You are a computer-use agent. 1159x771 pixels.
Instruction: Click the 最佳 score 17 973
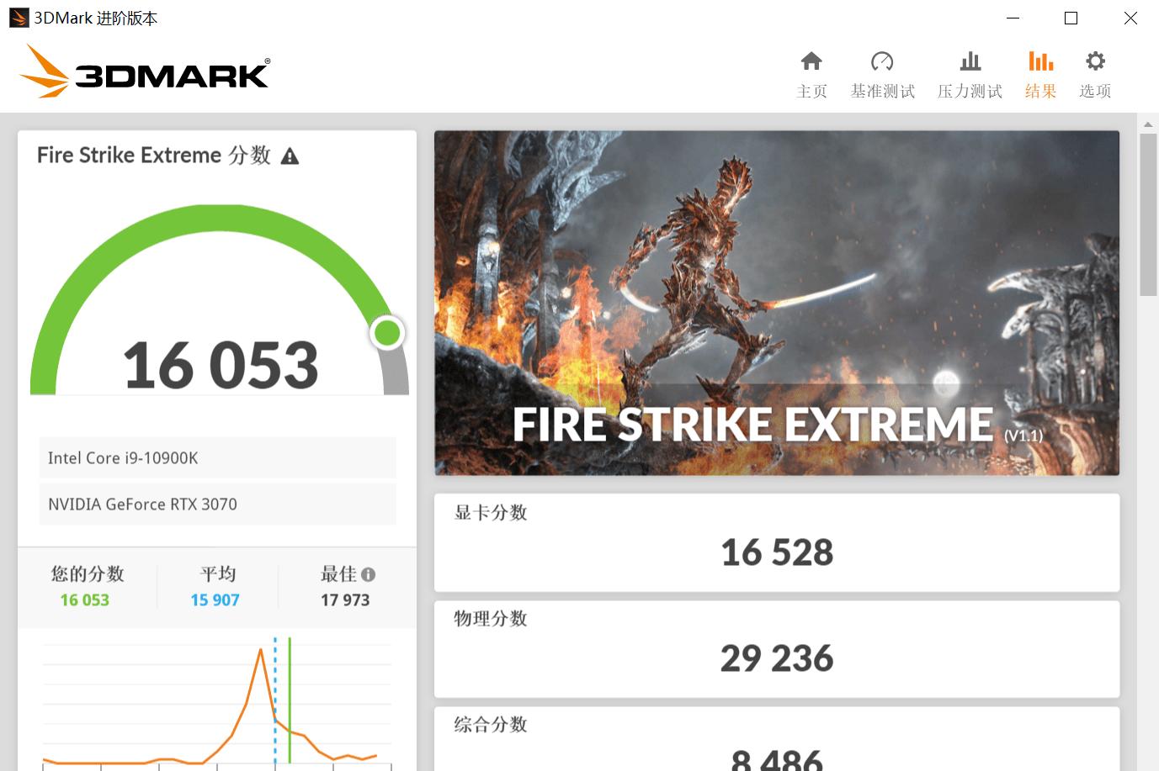click(x=345, y=600)
